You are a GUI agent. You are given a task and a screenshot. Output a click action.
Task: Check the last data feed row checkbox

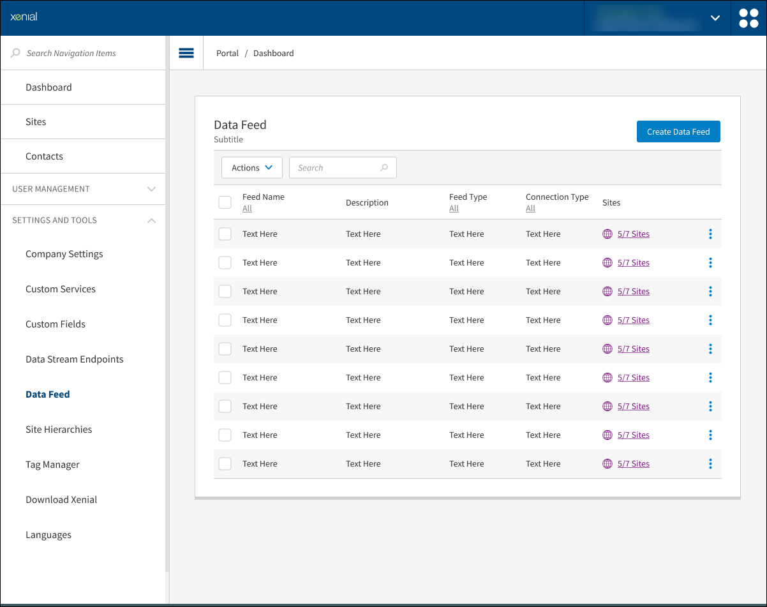[x=225, y=464]
